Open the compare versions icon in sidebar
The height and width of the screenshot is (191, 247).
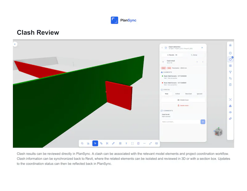[230, 79]
